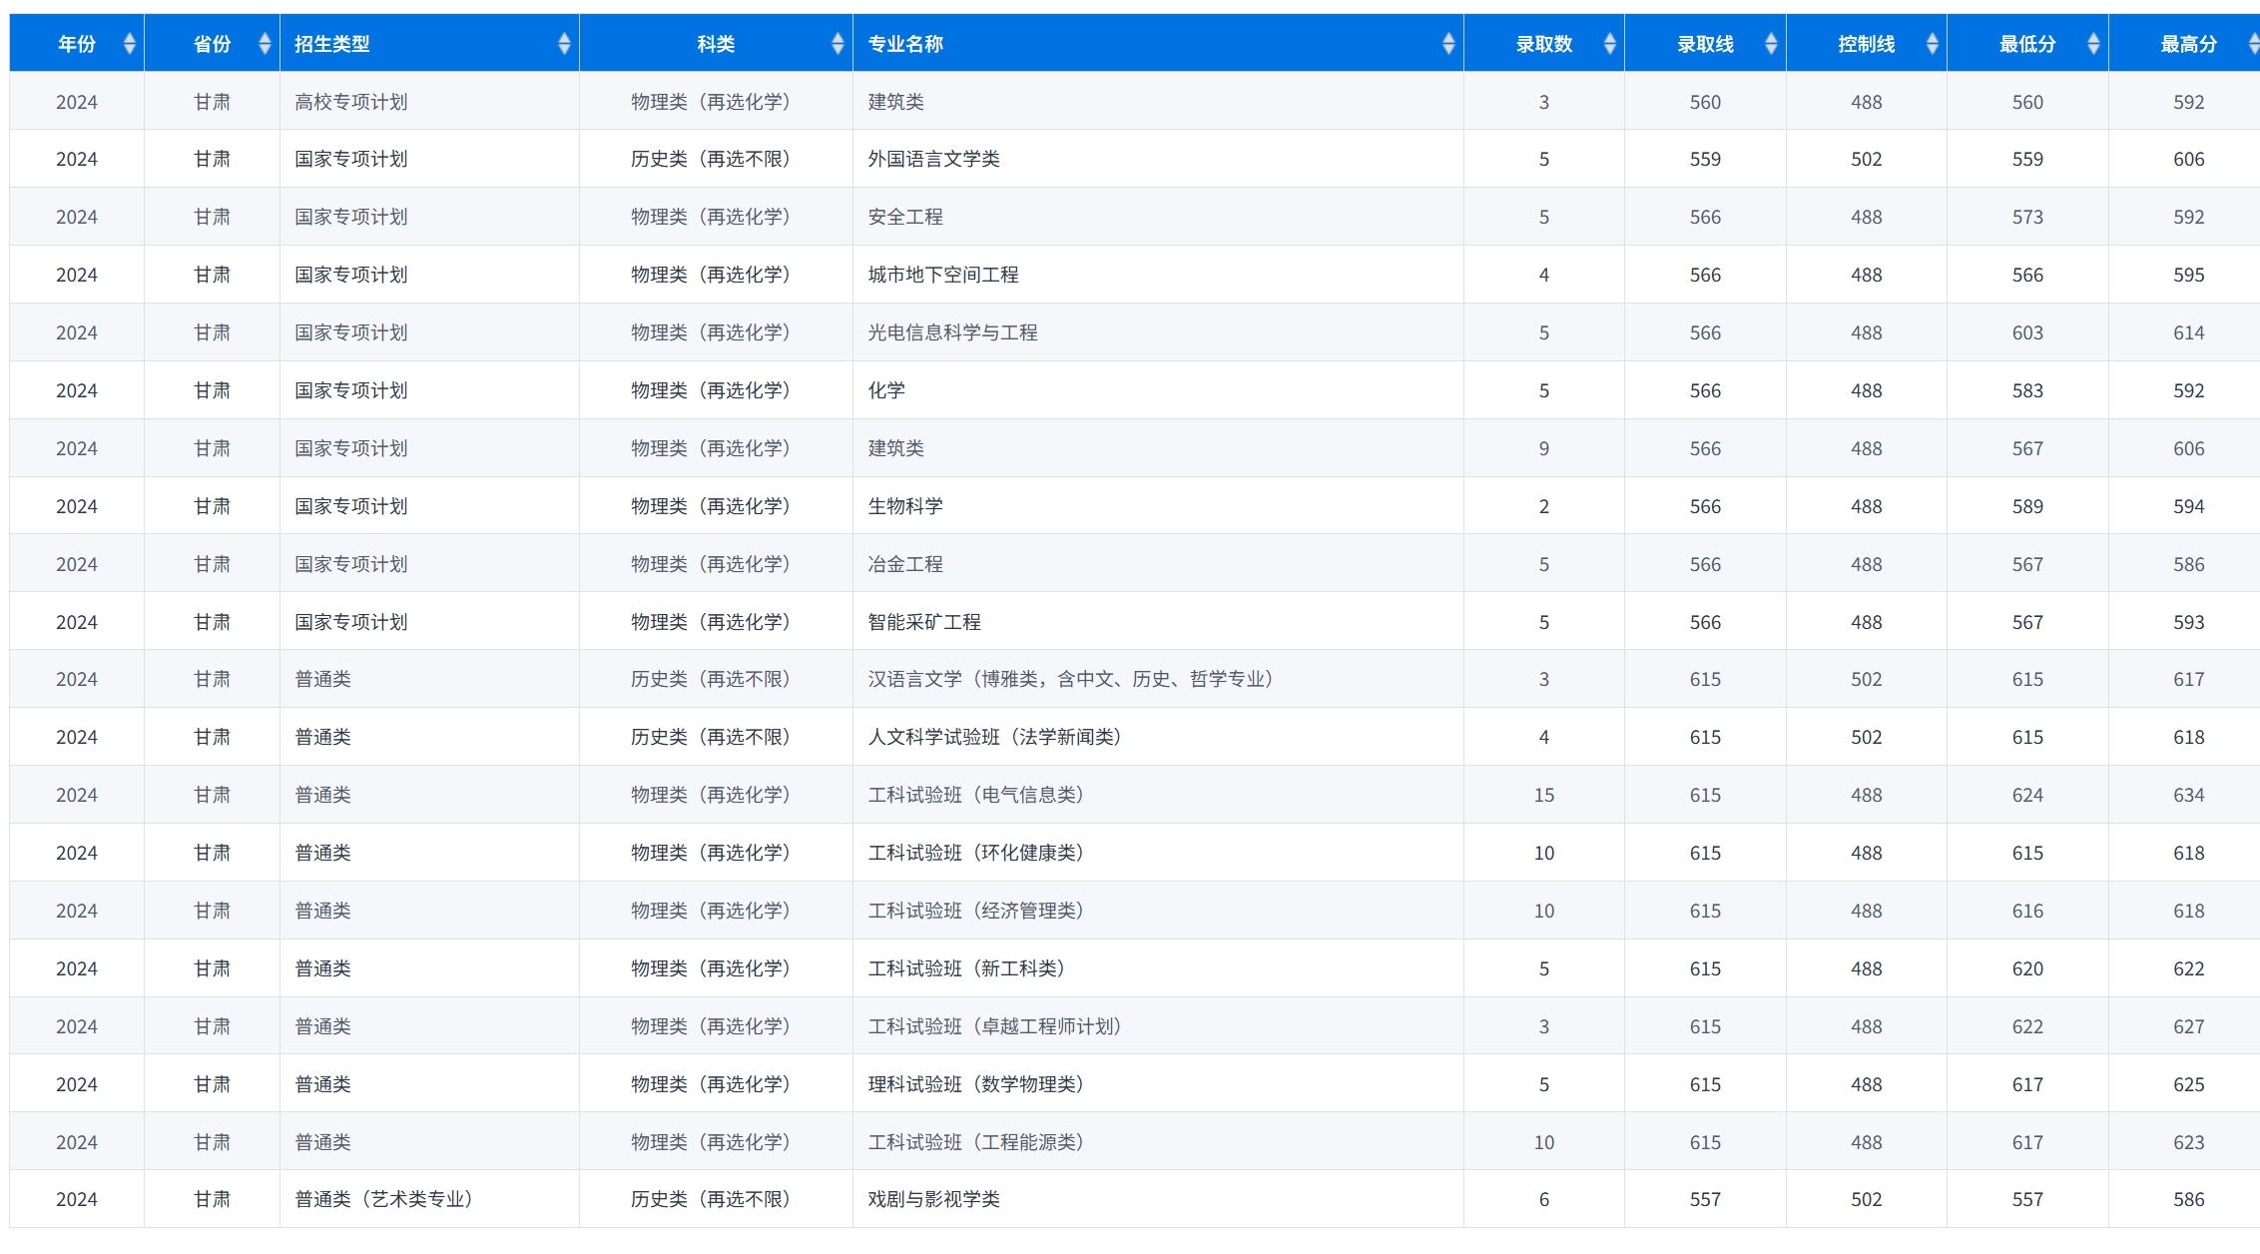Screen dimensions: 2260x1254
Task: Click the 专业名称 column header text
Action: pos(905,44)
